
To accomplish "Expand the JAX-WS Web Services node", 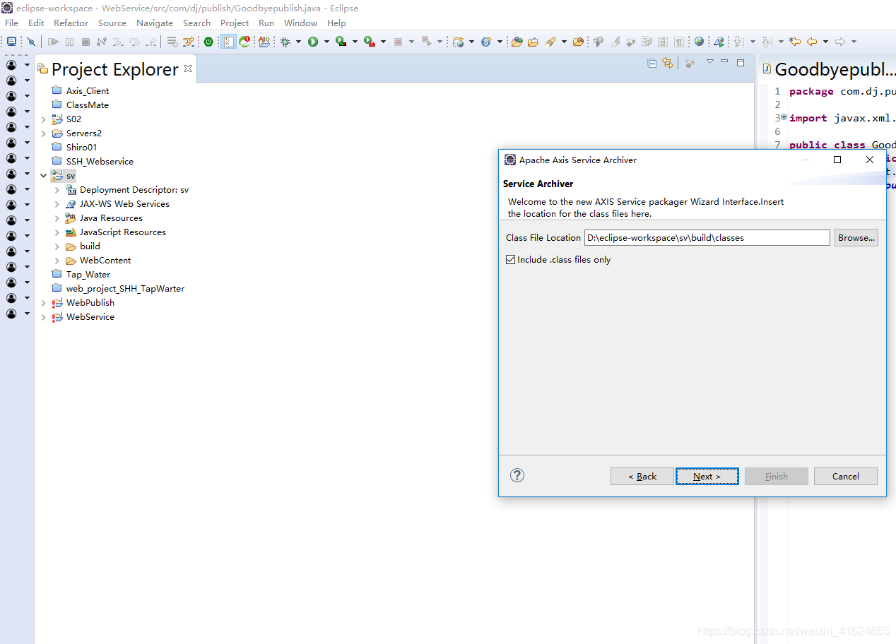I will pyautogui.click(x=57, y=203).
